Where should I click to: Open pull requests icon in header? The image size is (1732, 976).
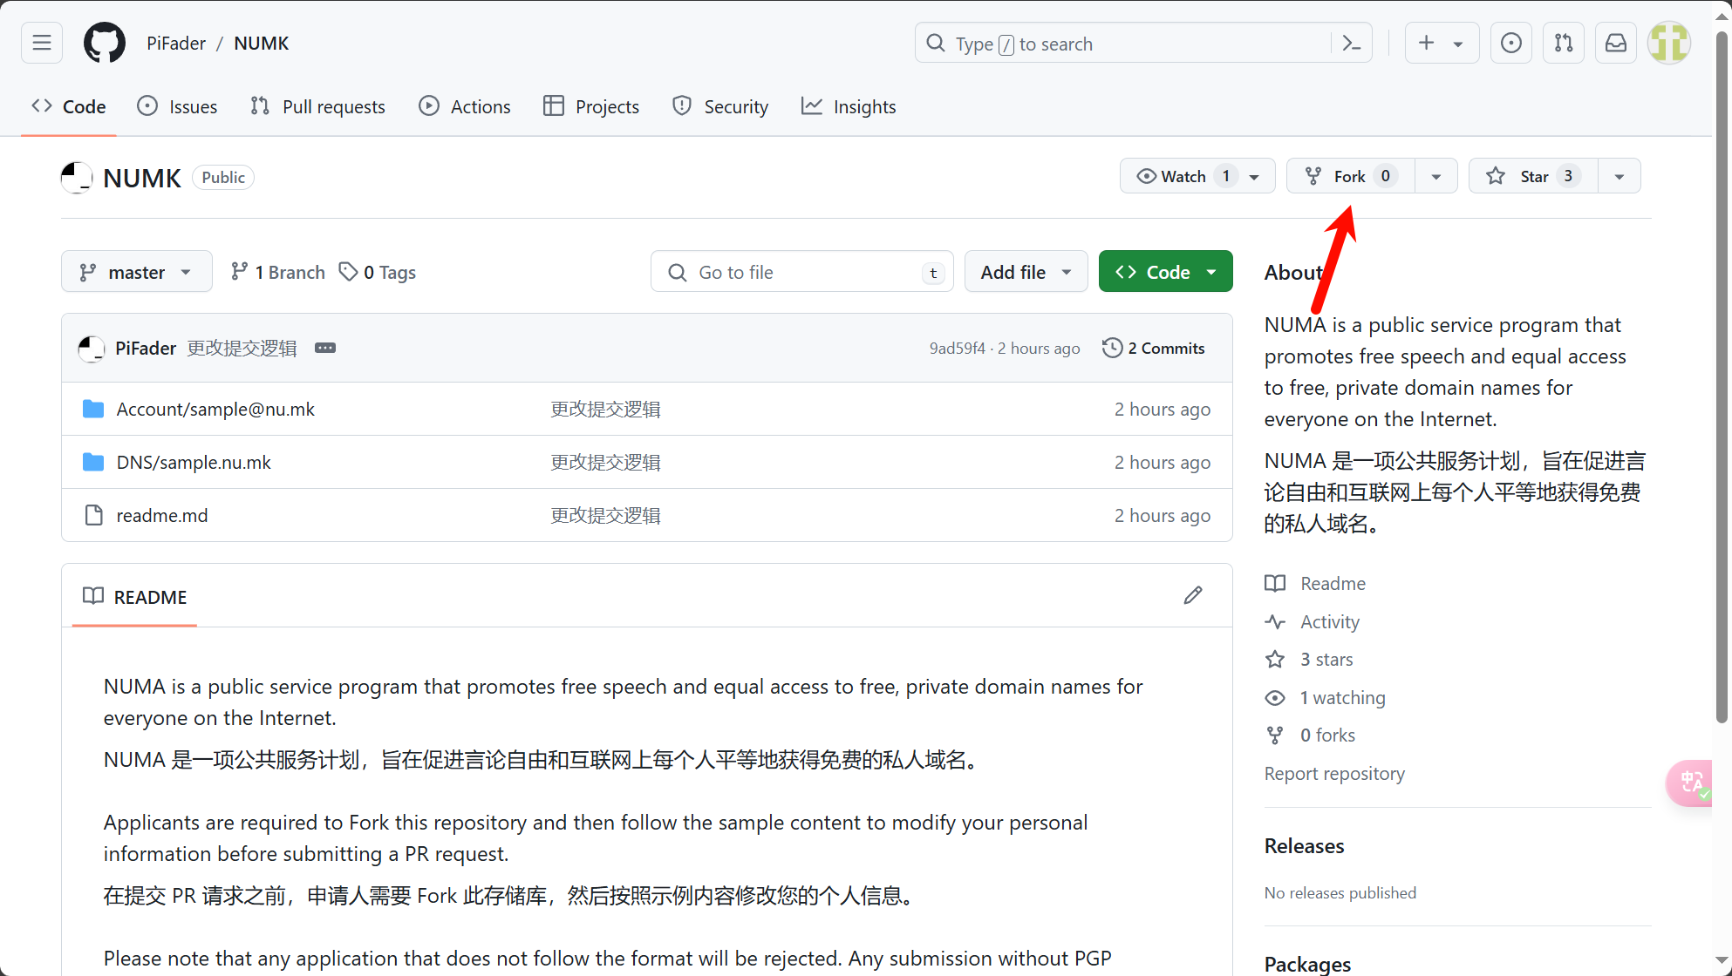click(1564, 43)
